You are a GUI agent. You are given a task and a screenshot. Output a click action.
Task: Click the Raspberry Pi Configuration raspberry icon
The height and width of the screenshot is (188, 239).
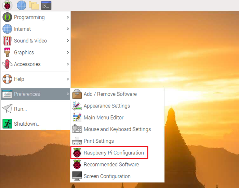point(77,153)
